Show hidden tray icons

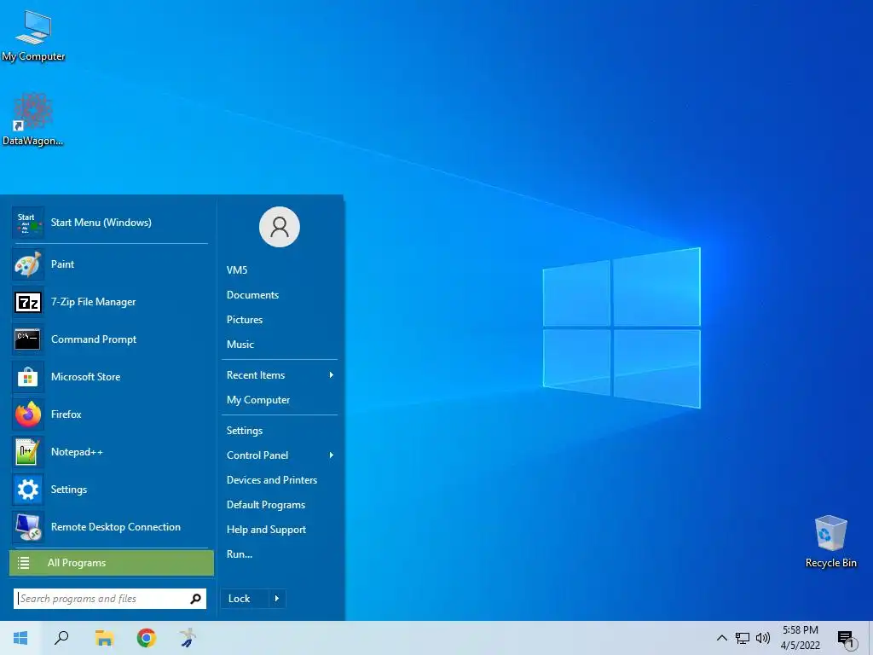point(721,638)
